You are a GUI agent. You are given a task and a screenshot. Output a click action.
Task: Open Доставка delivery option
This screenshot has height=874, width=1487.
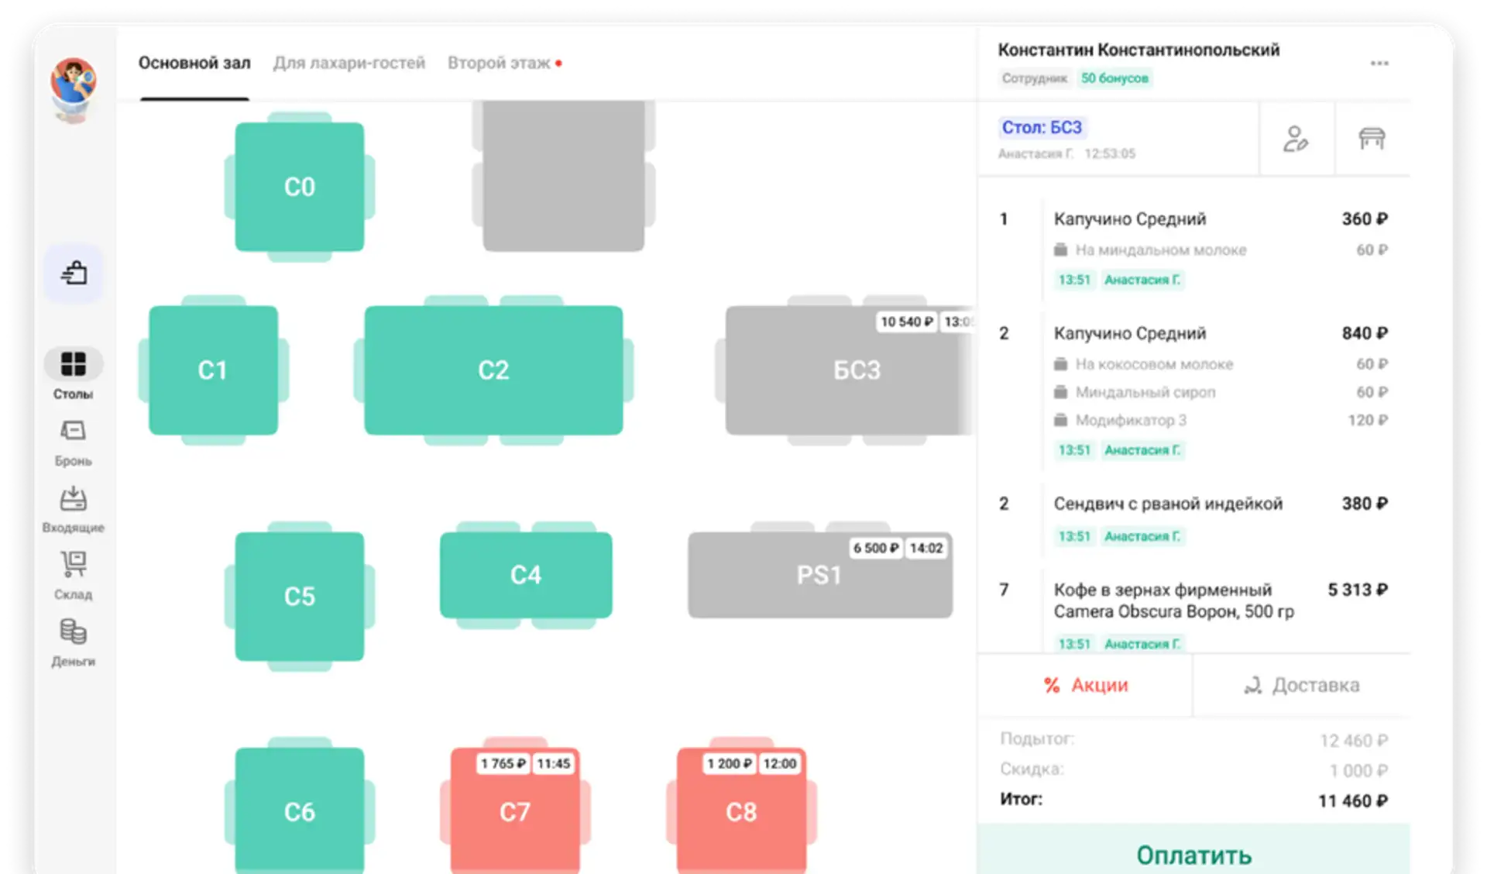[1302, 685]
